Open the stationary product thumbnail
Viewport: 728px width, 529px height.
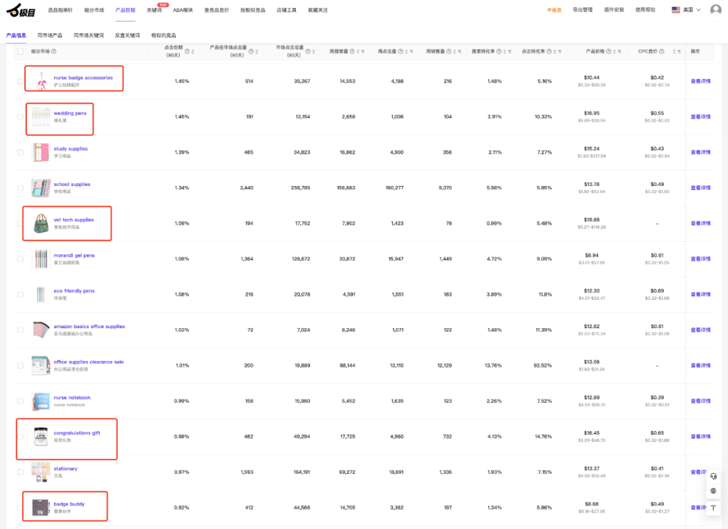point(41,472)
